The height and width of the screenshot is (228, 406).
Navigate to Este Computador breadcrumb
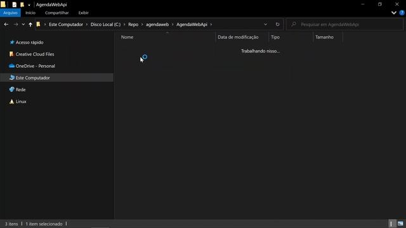(66, 24)
